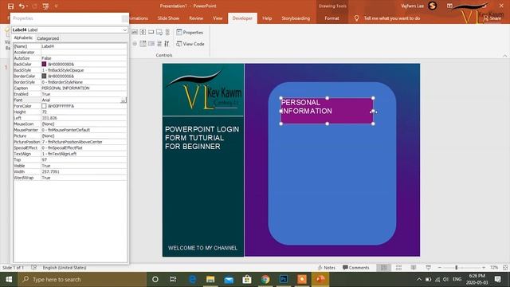
Task: Insert a Combo Box control
Action: [143, 44]
